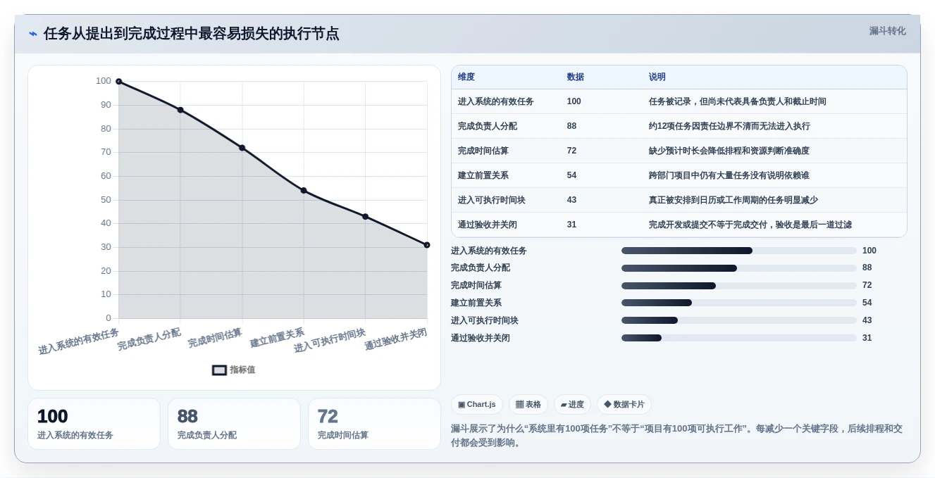Image resolution: width=935 pixels, height=478 pixels.
Task: Click progress bar for 完成负责人分配
Action: 739,268
